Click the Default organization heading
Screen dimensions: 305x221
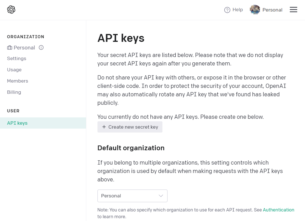pyautogui.click(x=131, y=148)
